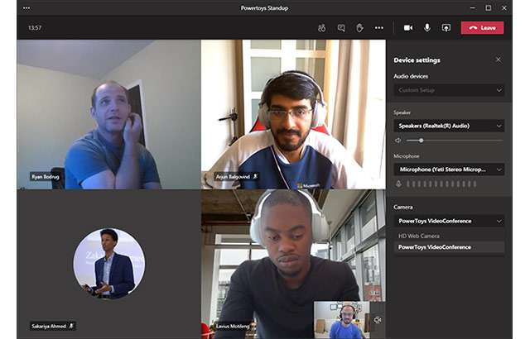Raise your hand in the meeting
The height and width of the screenshot is (339, 530).
pos(359,27)
